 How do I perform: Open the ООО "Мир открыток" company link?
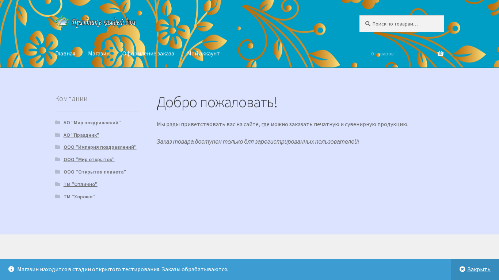(89, 159)
